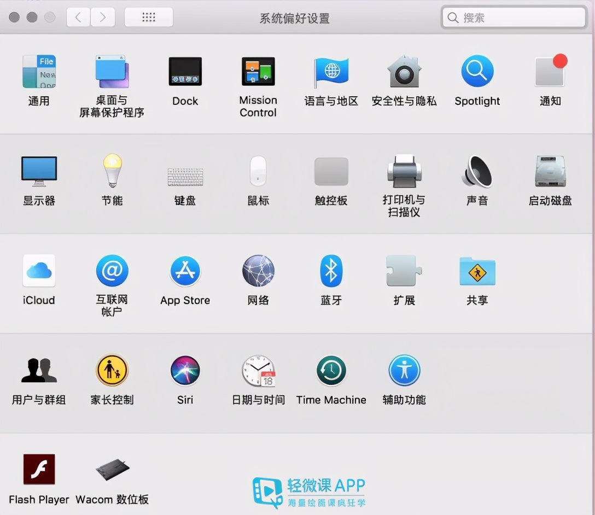Click the red close window button
The height and width of the screenshot is (515, 595).
[x=14, y=17]
